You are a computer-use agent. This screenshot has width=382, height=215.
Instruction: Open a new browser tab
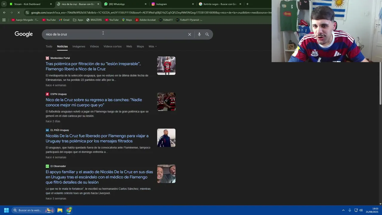[247, 4]
